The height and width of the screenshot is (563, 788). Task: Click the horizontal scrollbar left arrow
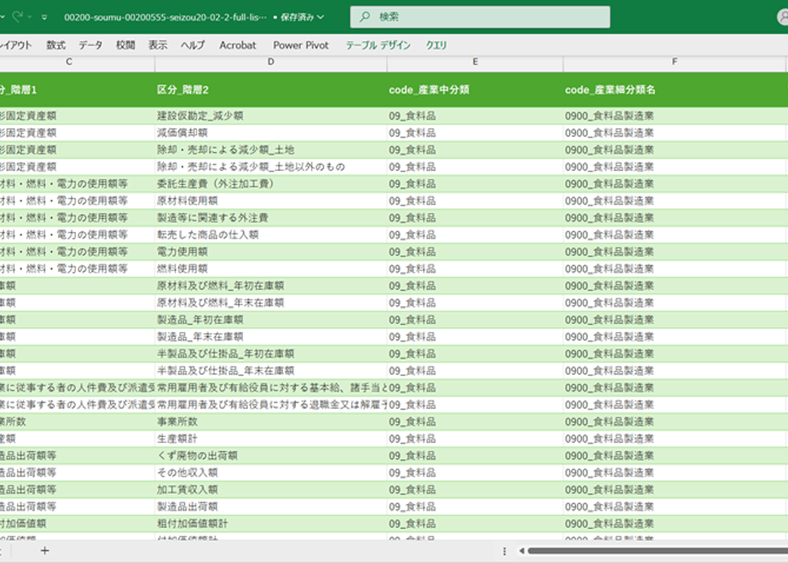click(522, 551)
